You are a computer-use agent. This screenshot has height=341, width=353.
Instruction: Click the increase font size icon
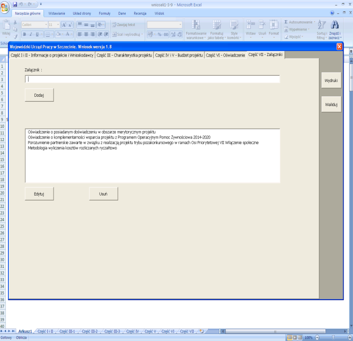[64, 25]
